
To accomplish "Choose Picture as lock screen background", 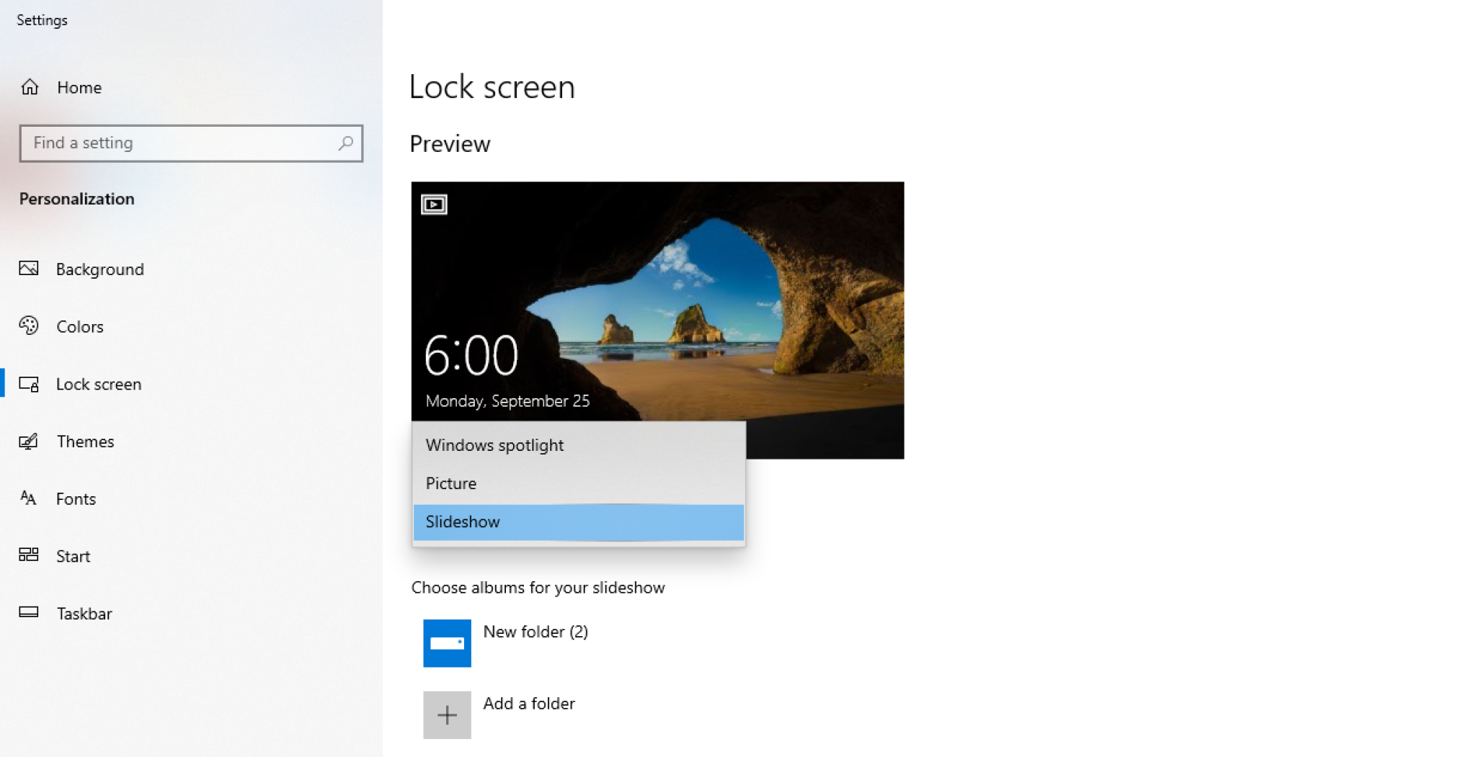I will pos(450,483).
